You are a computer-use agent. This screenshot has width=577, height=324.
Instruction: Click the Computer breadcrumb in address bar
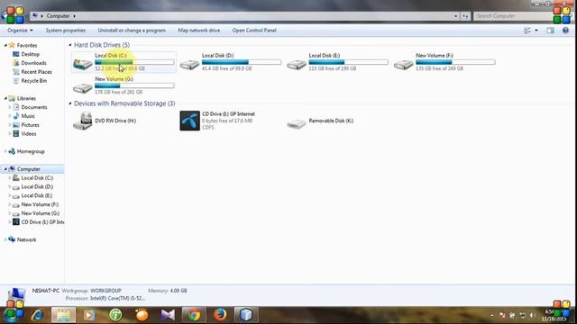pyautogui.click(x=58, y=16)
